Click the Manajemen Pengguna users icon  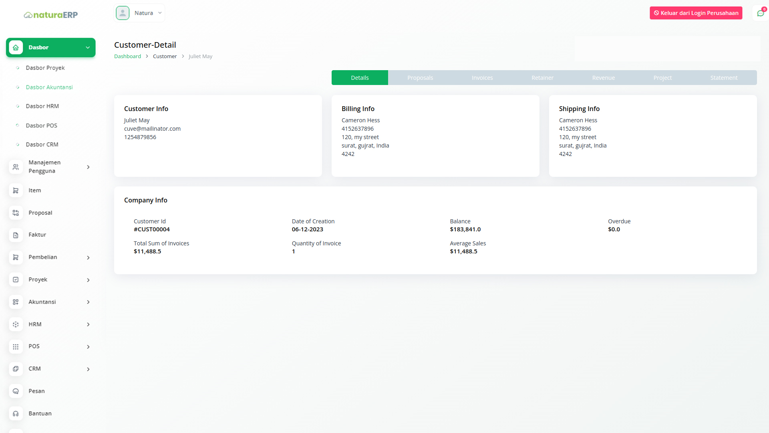coord(16,167)
